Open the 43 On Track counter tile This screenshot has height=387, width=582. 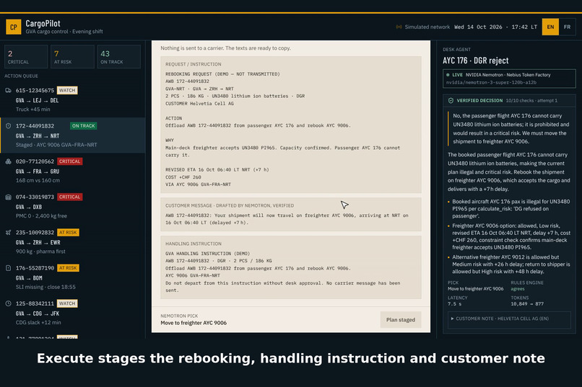[x=118, y=57]
